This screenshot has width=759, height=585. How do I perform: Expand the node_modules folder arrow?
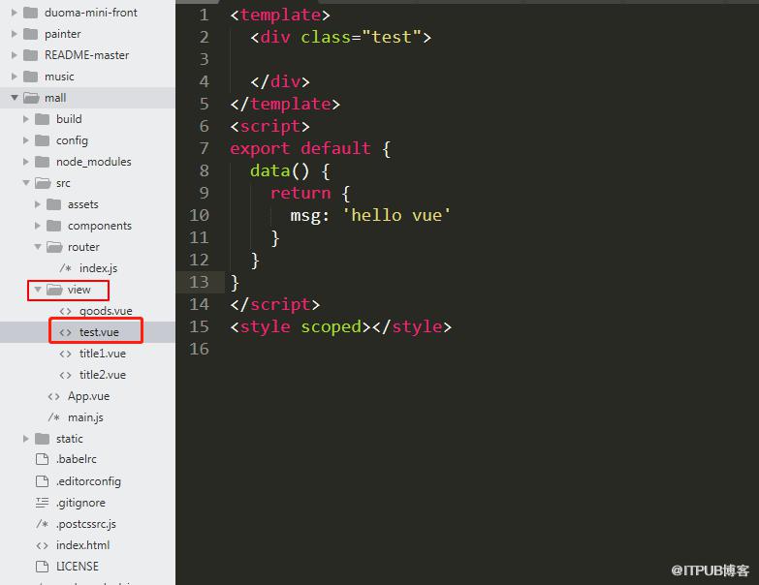pyautogui.click(x=25, y=162)
